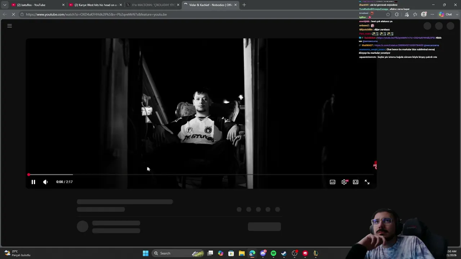View site information lock icon
The width and height of the screenshot is (461, 259).
22,14
